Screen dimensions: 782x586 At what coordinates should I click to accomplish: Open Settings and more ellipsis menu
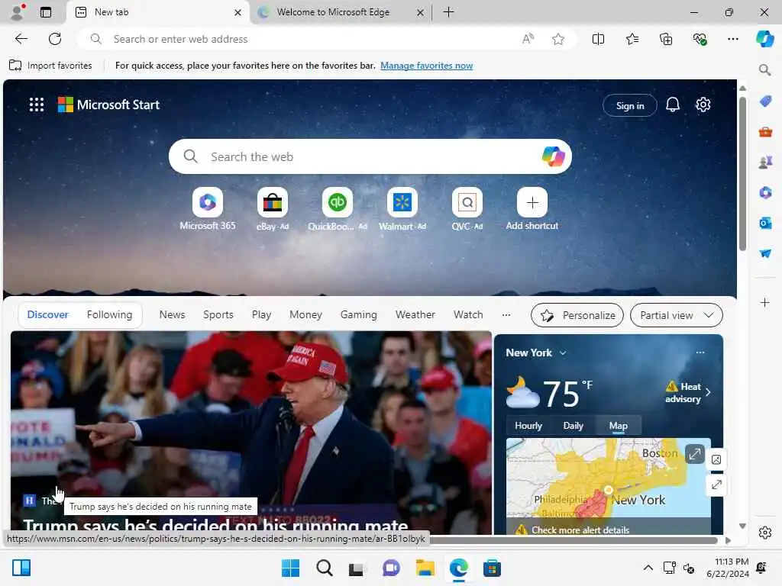[x=732, y=39]
